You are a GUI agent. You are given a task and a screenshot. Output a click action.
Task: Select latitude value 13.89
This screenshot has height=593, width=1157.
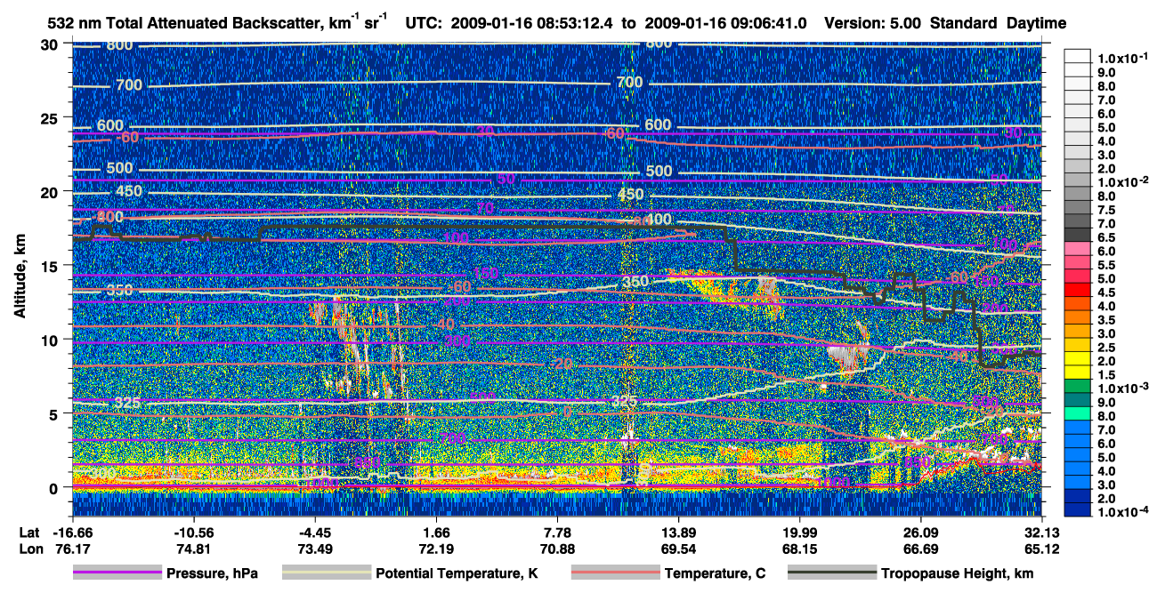click(678, 533)
